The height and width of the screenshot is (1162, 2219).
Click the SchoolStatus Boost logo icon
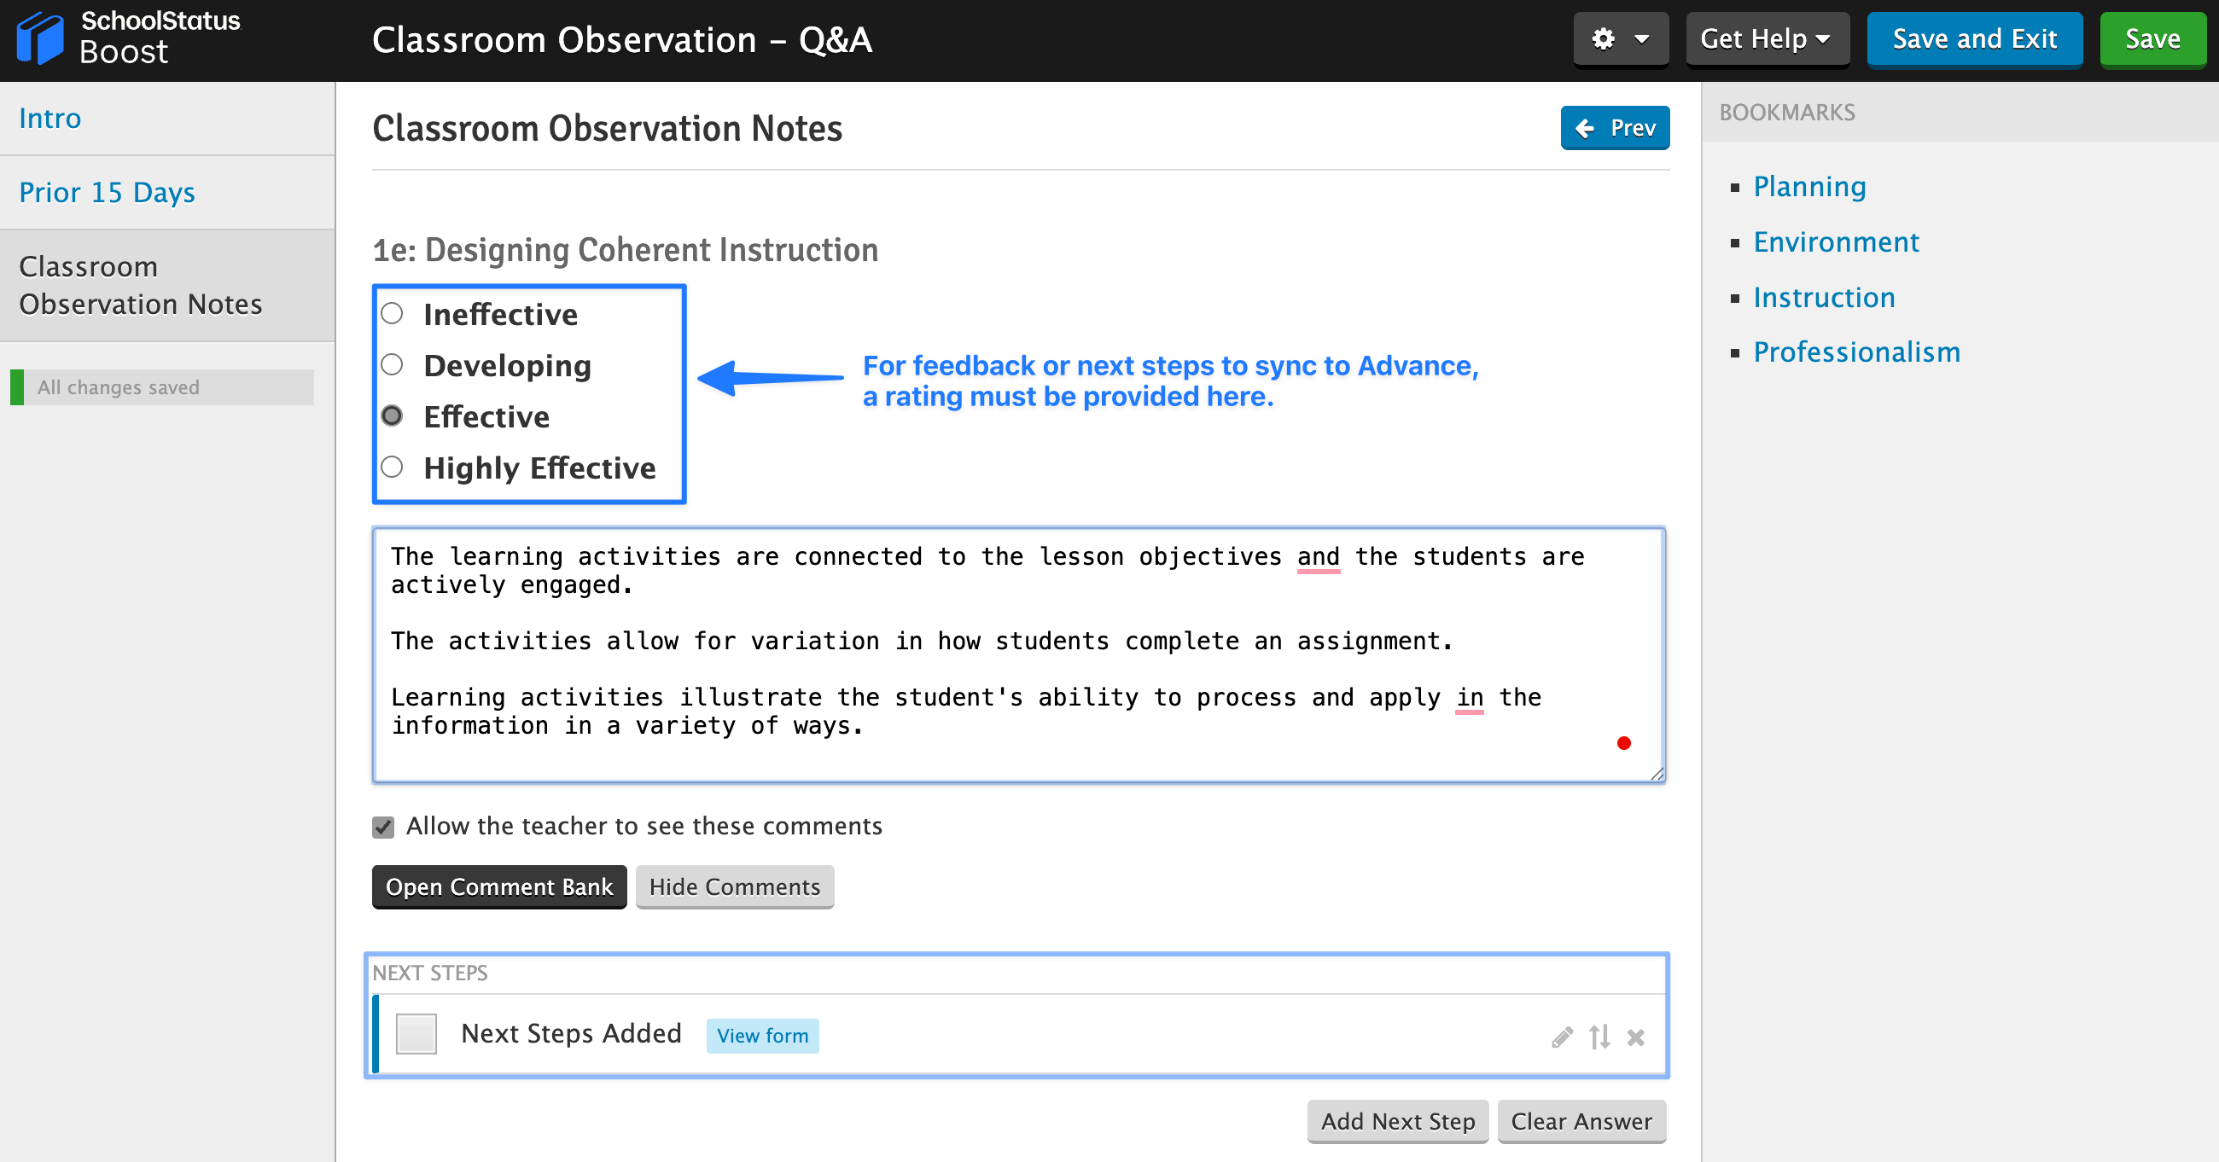point(39,38)
